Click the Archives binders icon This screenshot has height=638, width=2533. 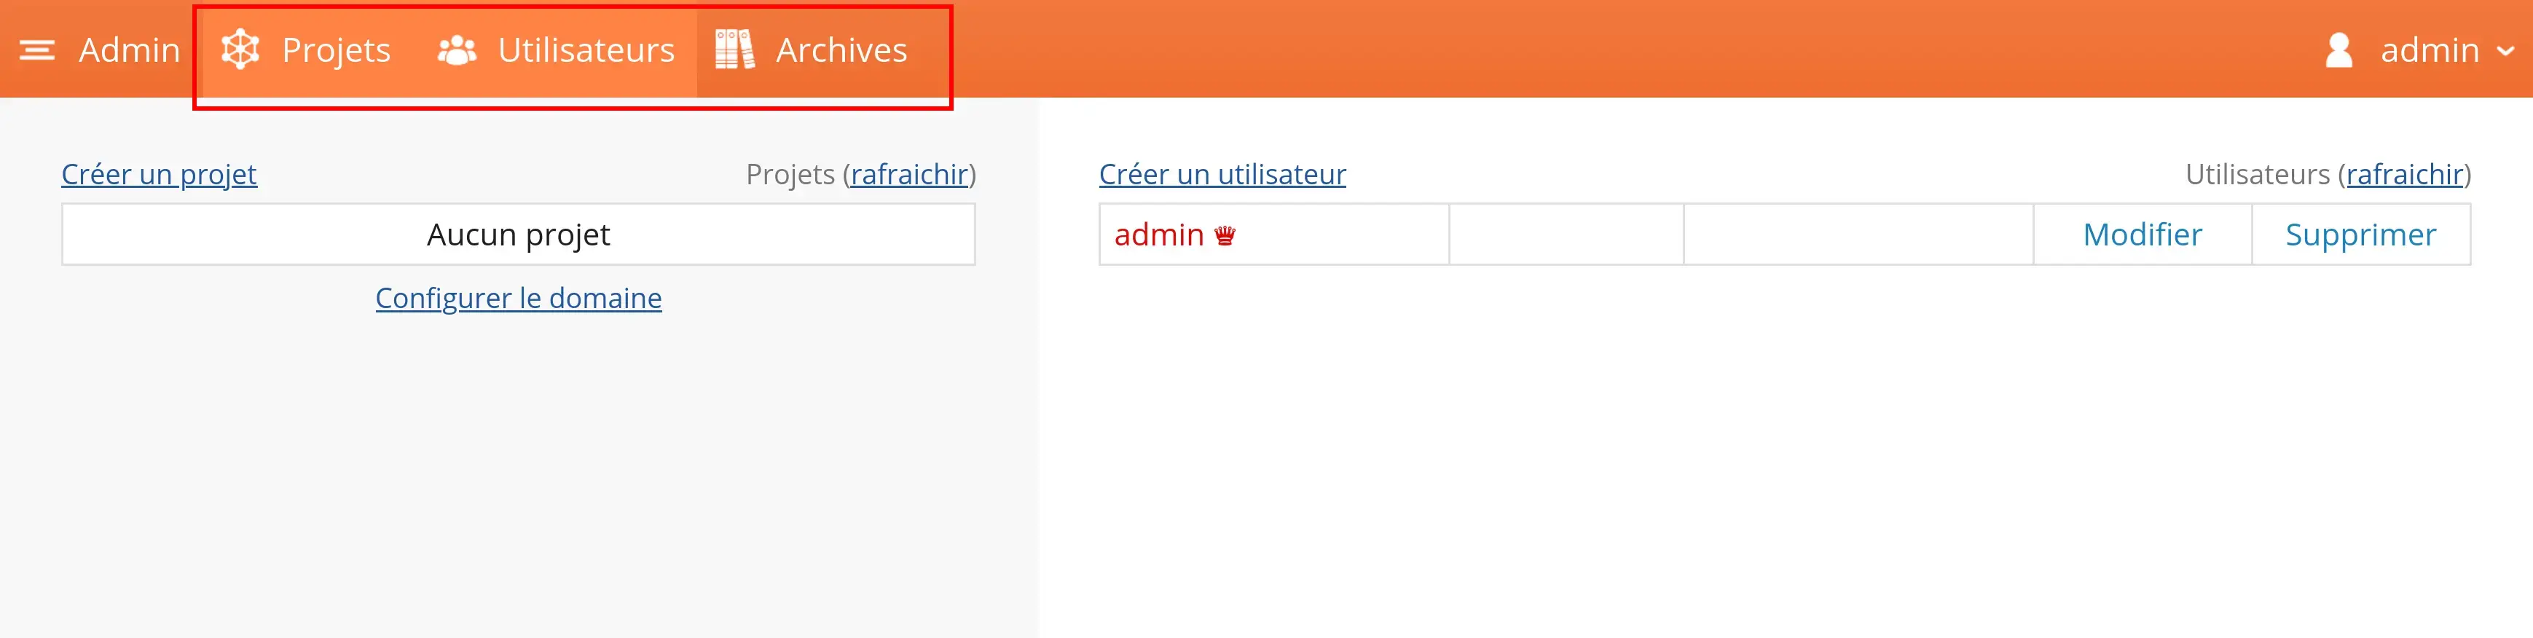tap(734, 49)
